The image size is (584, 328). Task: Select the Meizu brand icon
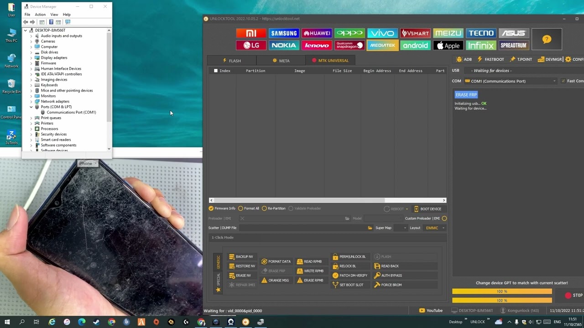click(x=448, y=33)
